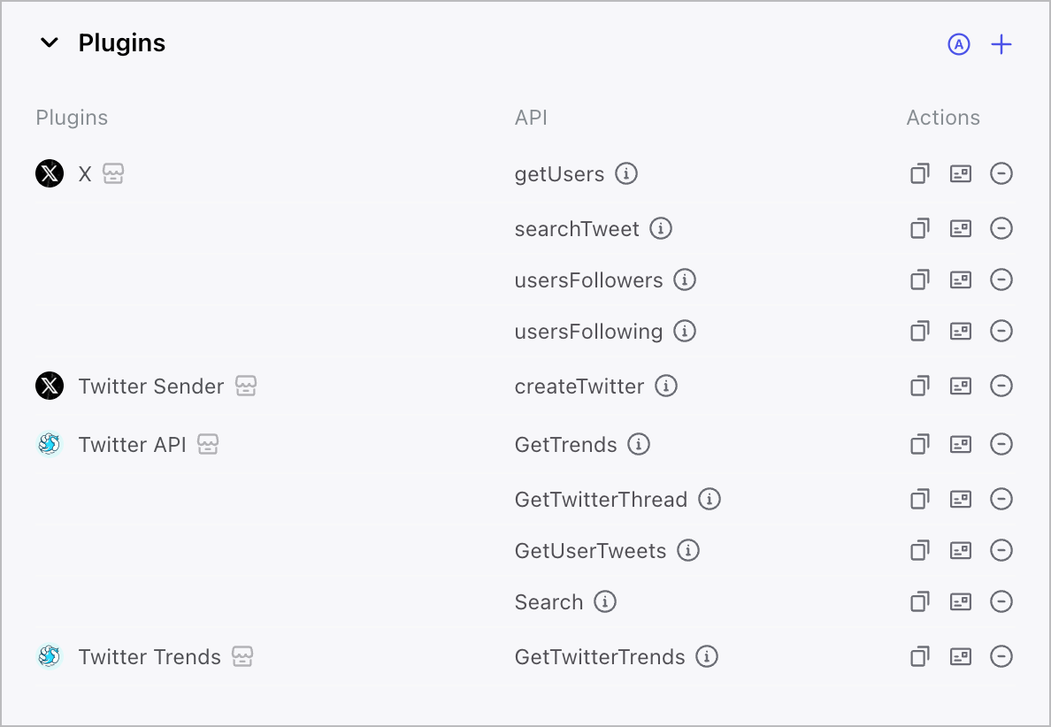The image size is (1051, 727).
Task: Click the circled A auto icon
Action: 958,43
